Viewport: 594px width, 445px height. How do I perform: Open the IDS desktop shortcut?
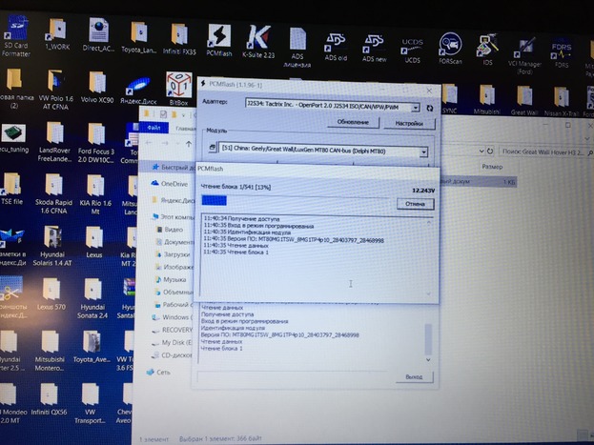point(486,45)
